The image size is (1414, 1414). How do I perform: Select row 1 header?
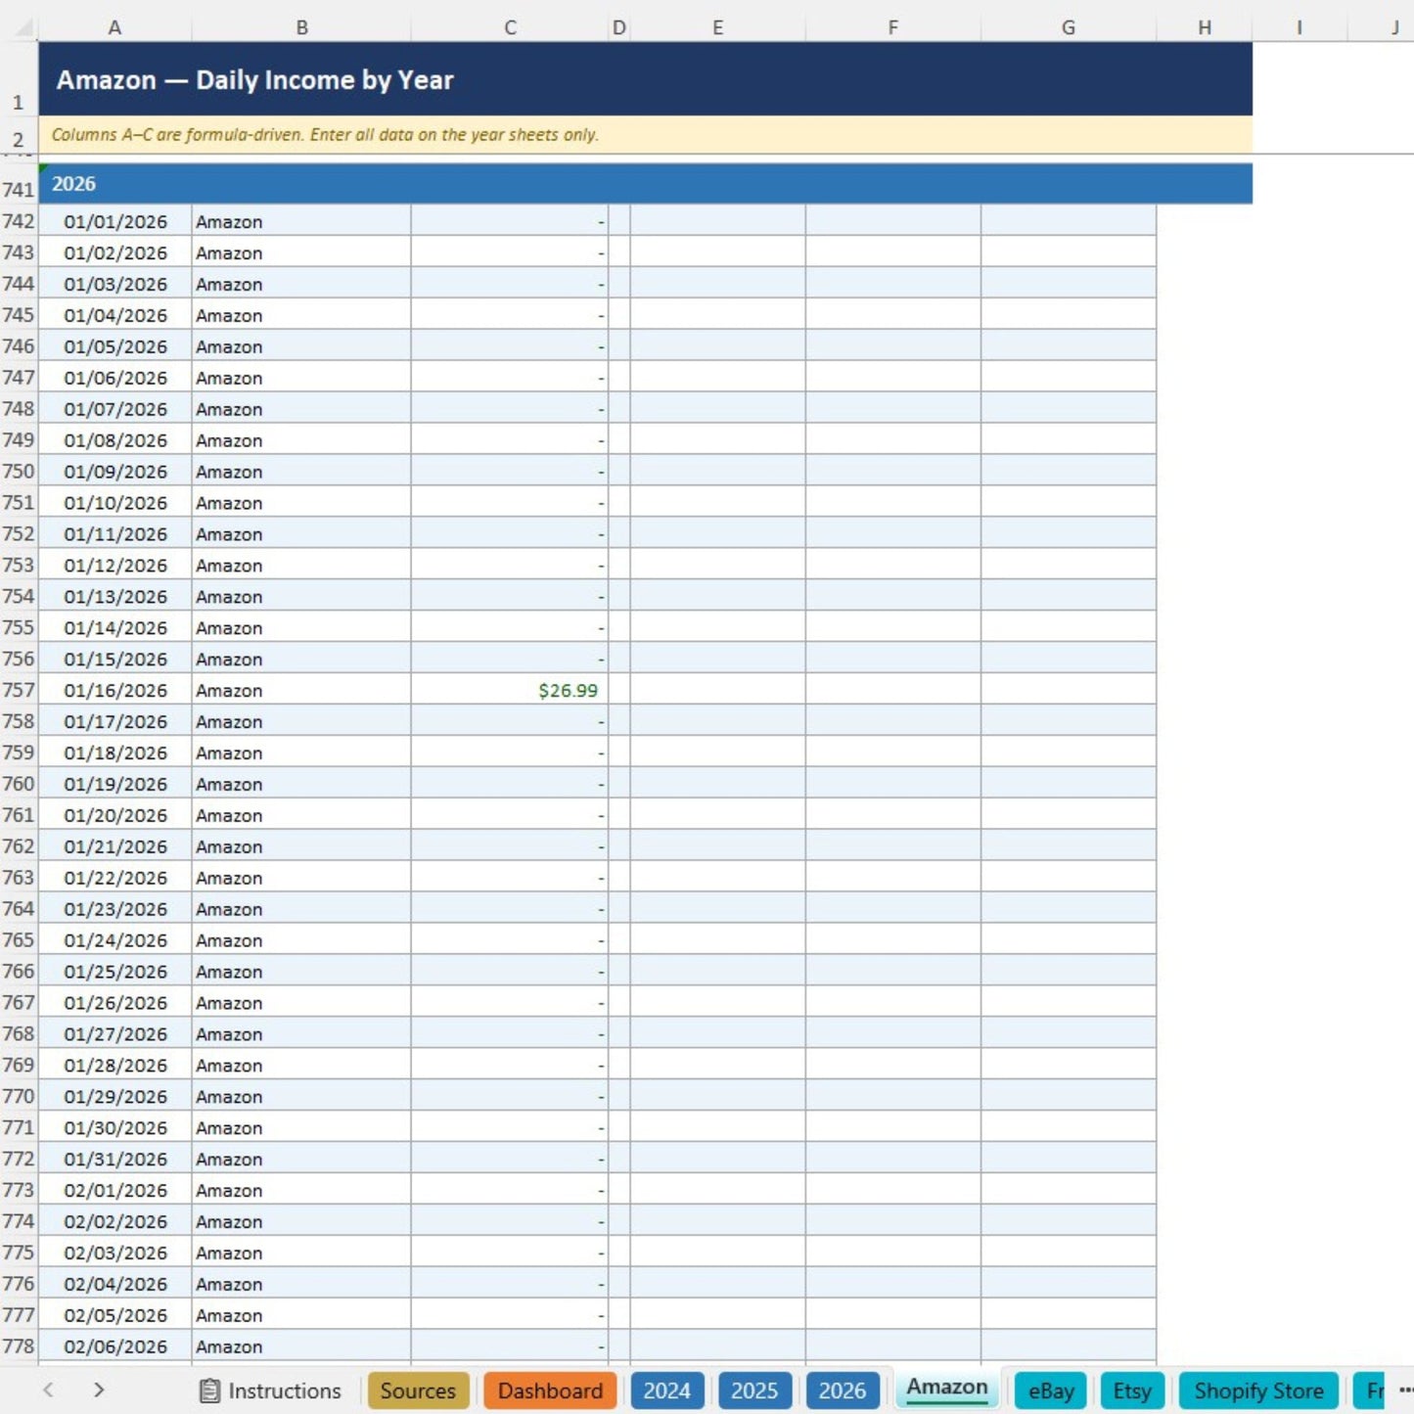[x=19, y=79]
